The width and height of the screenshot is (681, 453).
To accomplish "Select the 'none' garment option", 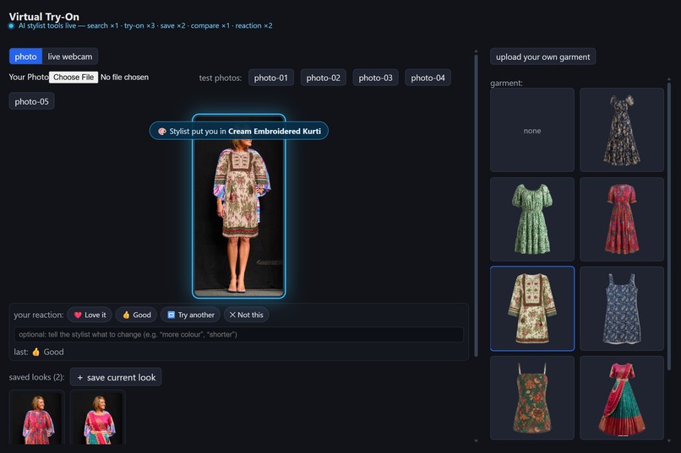I will [532, 130].
